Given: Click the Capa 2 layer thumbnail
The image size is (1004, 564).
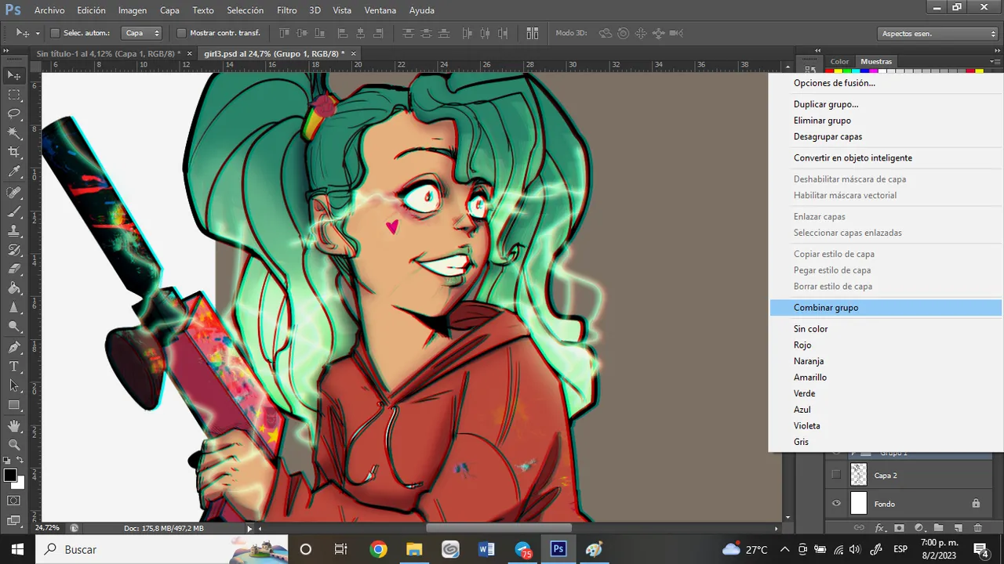Looking at the screenshot, I should point(859,475).
